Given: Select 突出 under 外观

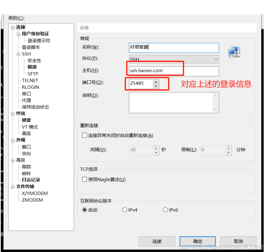Looking at the screenshot, I should point(26,154).
